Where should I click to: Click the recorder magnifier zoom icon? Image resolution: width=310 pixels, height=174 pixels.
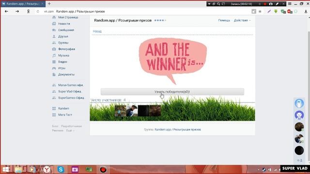click(218, 4)
